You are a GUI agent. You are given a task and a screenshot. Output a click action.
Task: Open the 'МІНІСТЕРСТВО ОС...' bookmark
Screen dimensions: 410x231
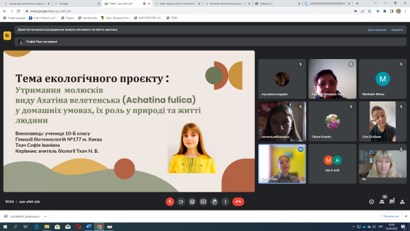point(148,18)
